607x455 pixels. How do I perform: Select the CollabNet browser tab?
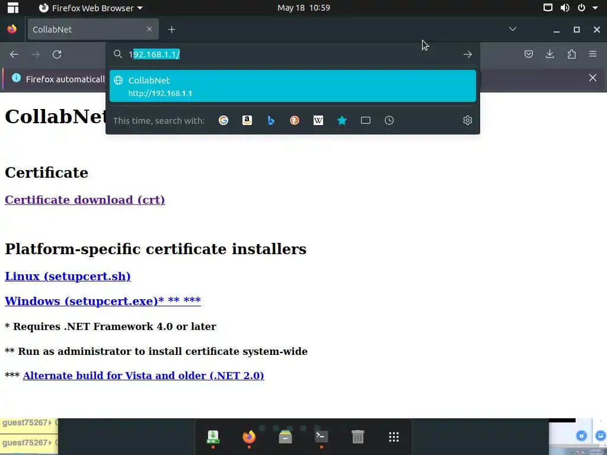[93, 29]
